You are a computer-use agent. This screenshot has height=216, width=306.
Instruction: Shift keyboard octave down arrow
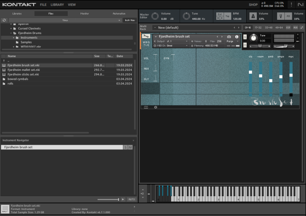click(x=143, y=198)
